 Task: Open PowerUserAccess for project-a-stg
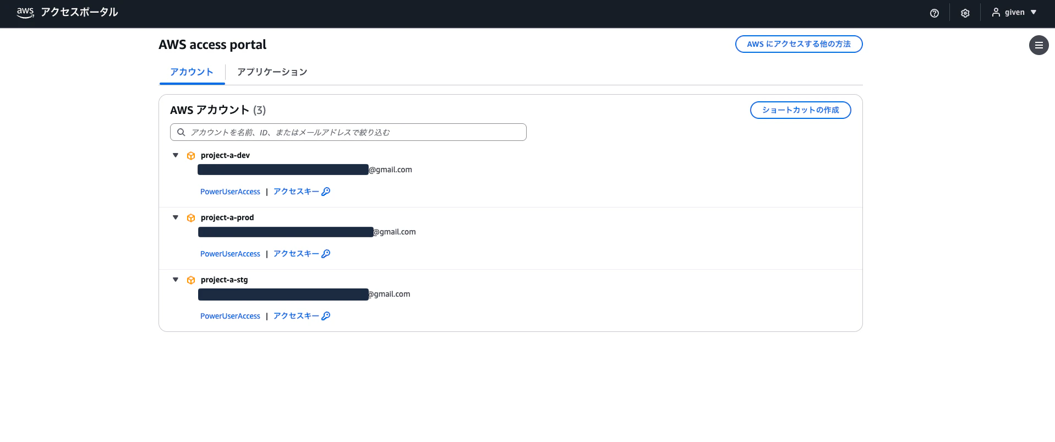pyautogui.click(x=230, y=316)
